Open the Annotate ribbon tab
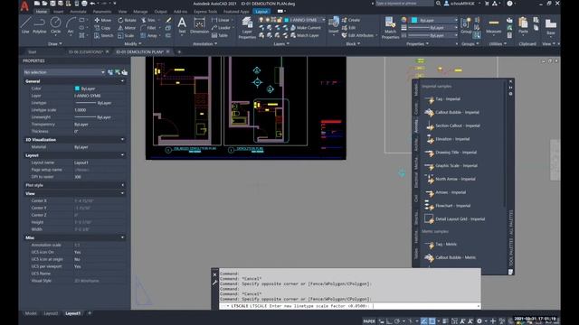This screenshot has height=325, width=579. 78,12
